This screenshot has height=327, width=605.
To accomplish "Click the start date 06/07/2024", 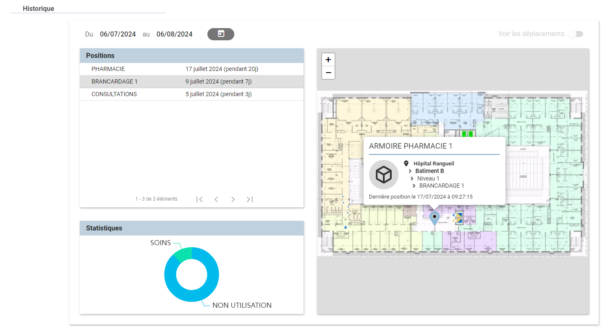I will click(118, 34).
